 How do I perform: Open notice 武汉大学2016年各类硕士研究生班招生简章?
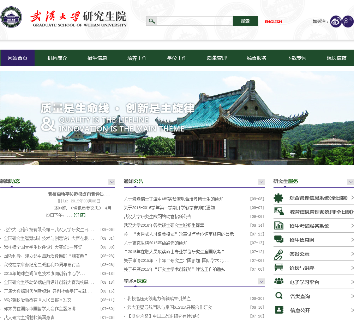(164, 225)
